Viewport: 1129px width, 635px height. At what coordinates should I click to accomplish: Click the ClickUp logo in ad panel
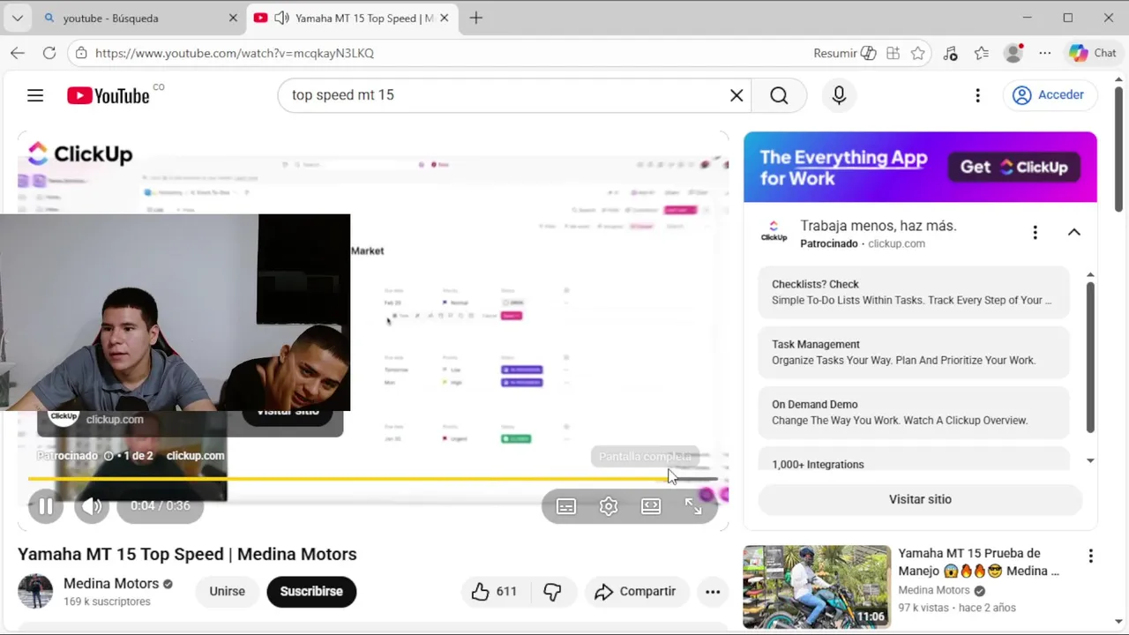coord(774,232)
